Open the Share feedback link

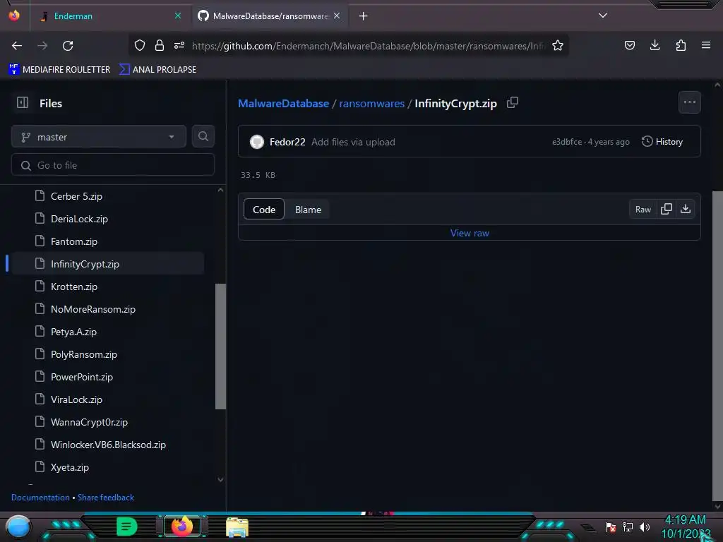[x=106, y=498]
